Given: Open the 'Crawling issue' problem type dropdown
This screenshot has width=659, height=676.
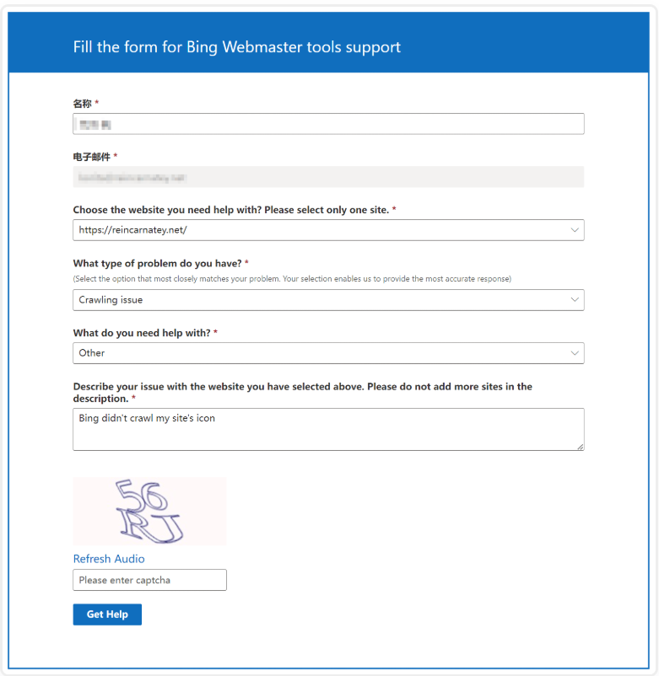Looking at the screenshot, I should [321, 300].
